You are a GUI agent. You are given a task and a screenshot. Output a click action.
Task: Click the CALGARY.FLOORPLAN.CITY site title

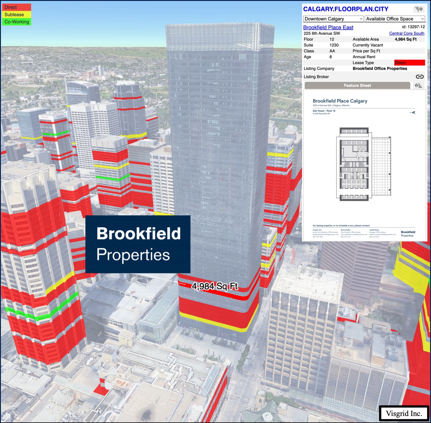(345, 9)
